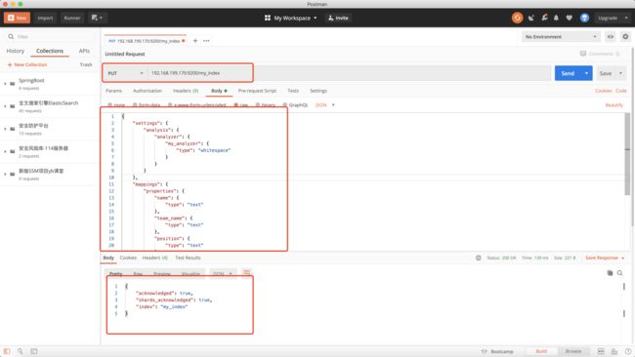Click the heart icon in header
Screen dimensions: 635x357
click(x=569, y=18)
